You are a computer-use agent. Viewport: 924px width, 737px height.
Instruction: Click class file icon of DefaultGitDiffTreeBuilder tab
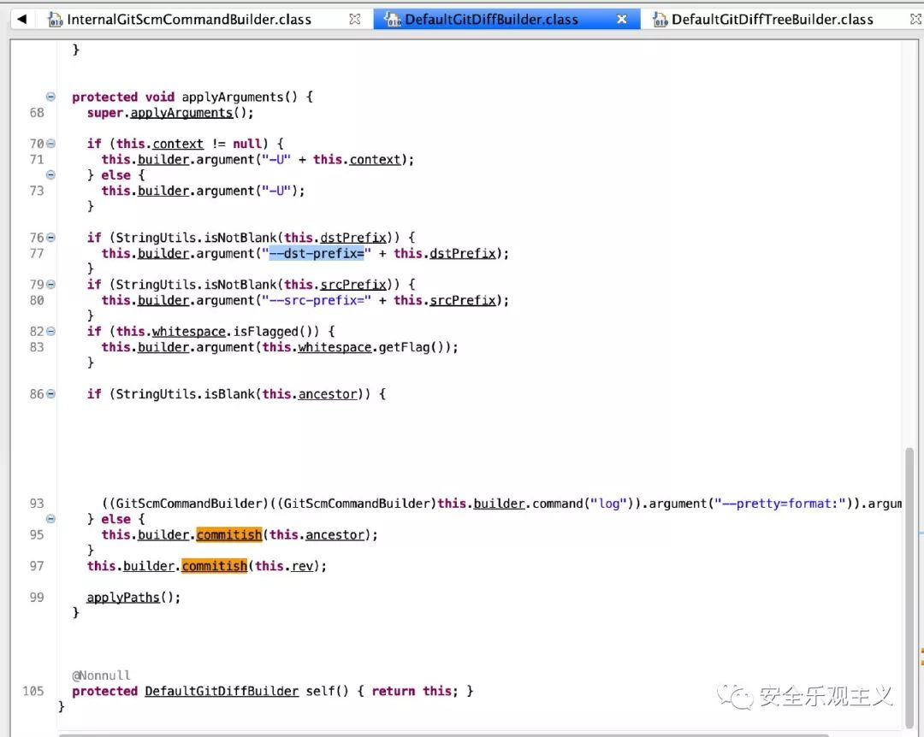tap(660, 20)
